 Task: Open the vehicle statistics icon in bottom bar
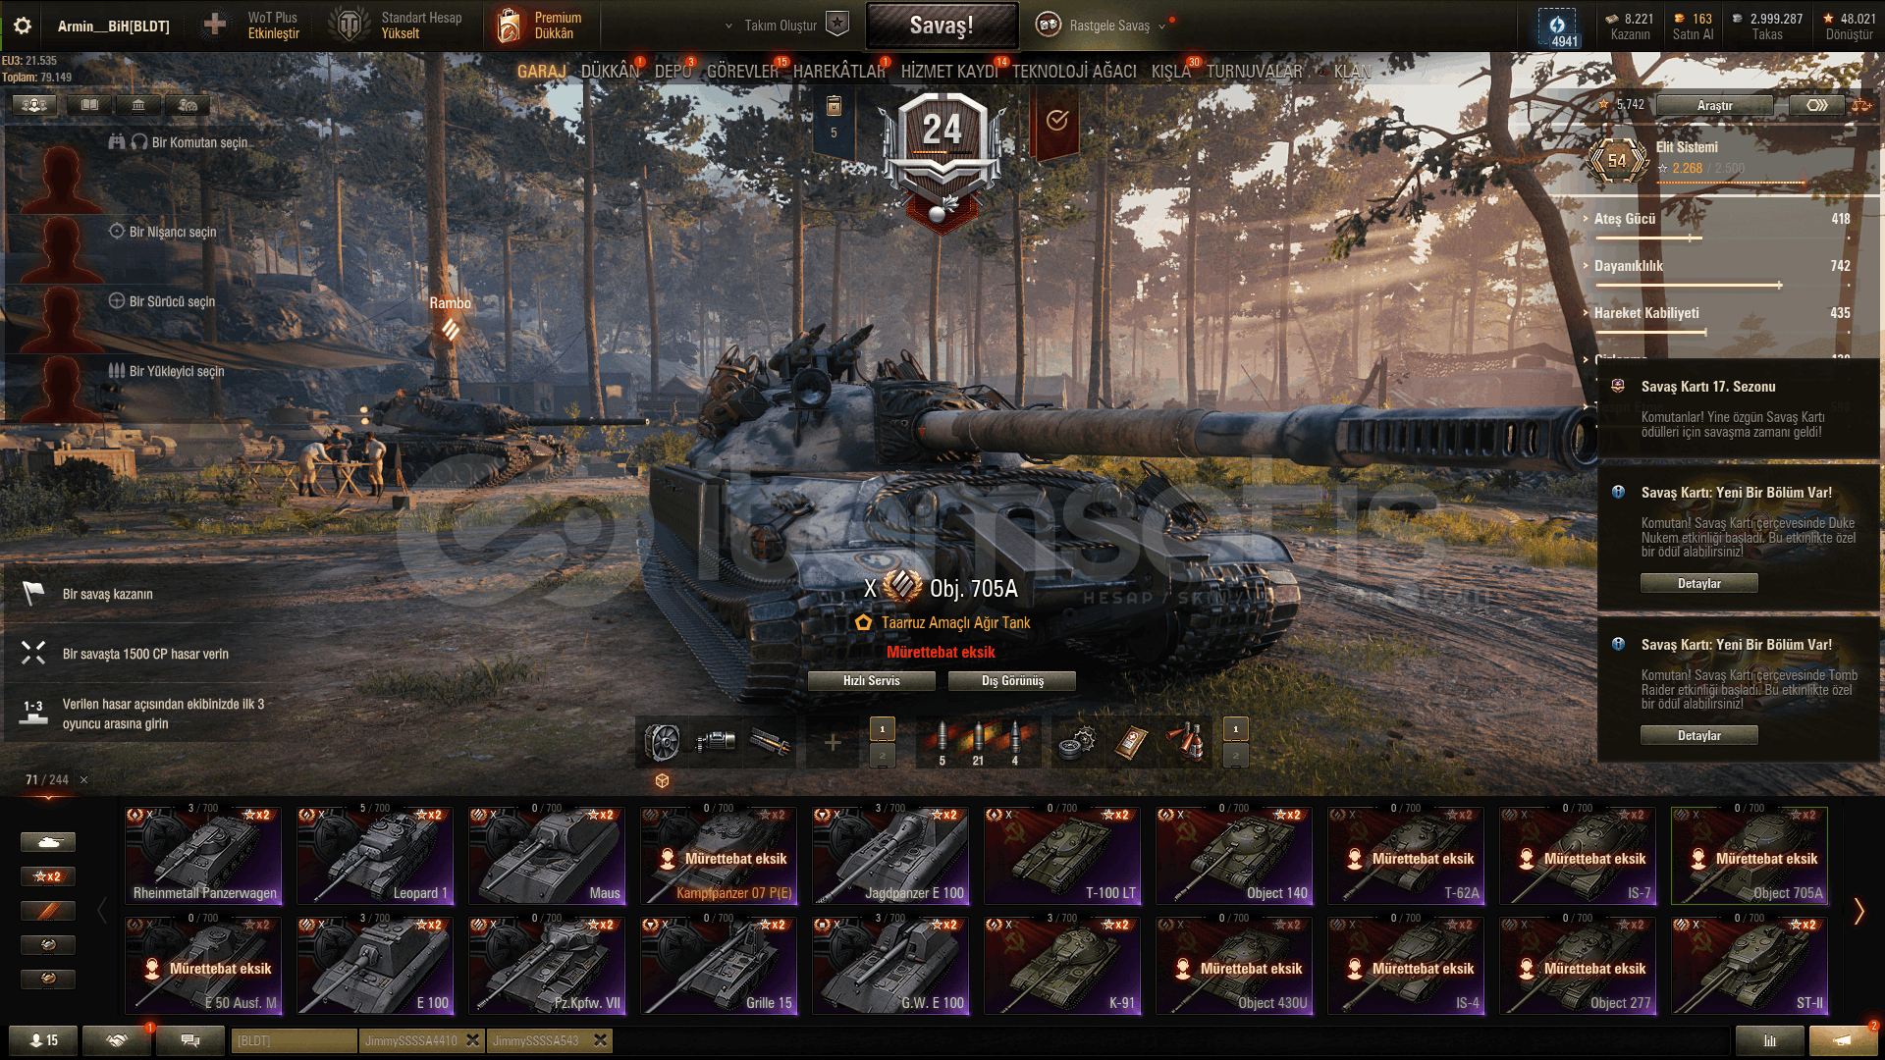(1769, 1040)
